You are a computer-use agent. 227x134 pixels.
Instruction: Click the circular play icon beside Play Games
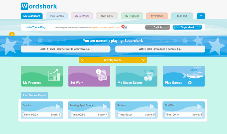[190, 83]
